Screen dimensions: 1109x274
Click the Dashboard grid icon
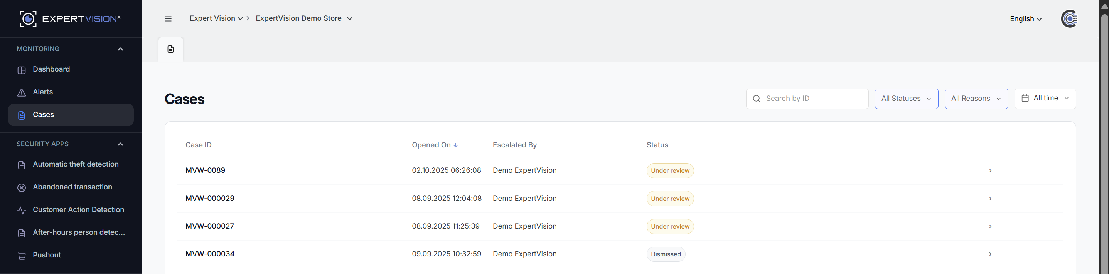22,70
